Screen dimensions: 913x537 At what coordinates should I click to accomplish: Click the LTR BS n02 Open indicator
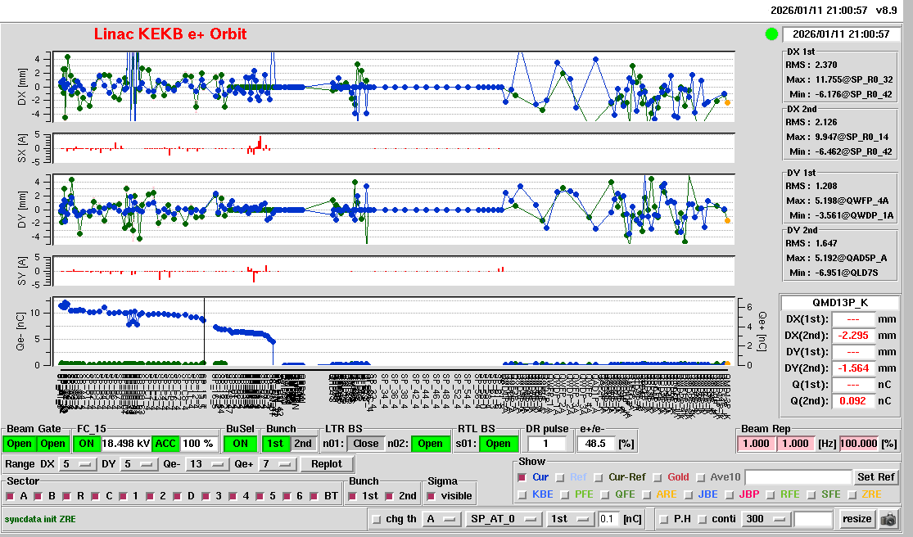[430, 444]
